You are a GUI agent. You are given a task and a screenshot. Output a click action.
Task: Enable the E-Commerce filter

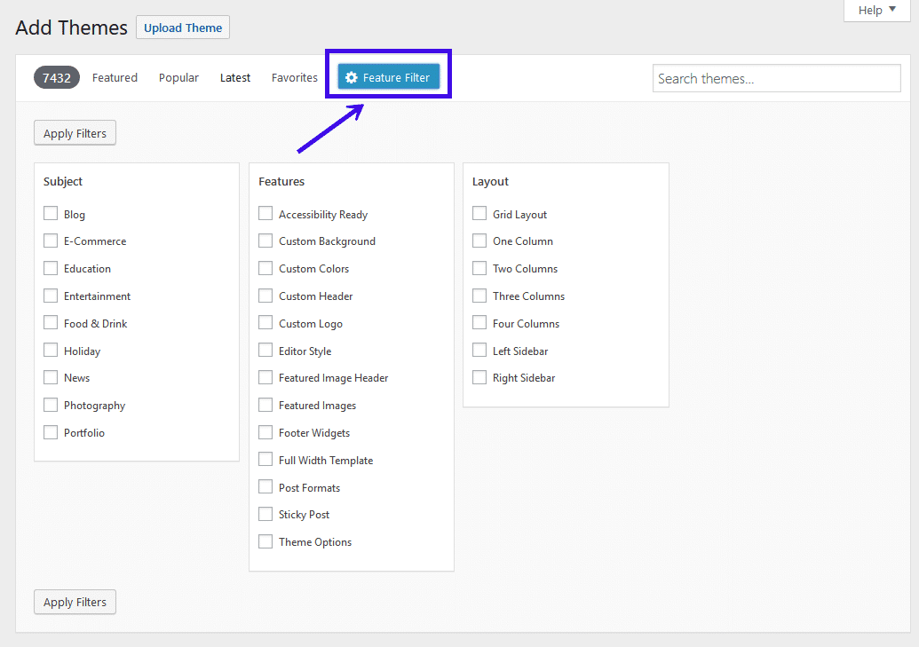click(x=51, y=241)
